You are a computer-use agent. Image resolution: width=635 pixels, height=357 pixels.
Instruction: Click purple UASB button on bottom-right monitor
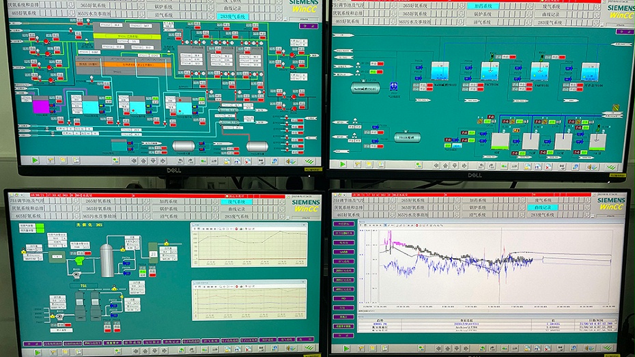(x=344, y=252)
